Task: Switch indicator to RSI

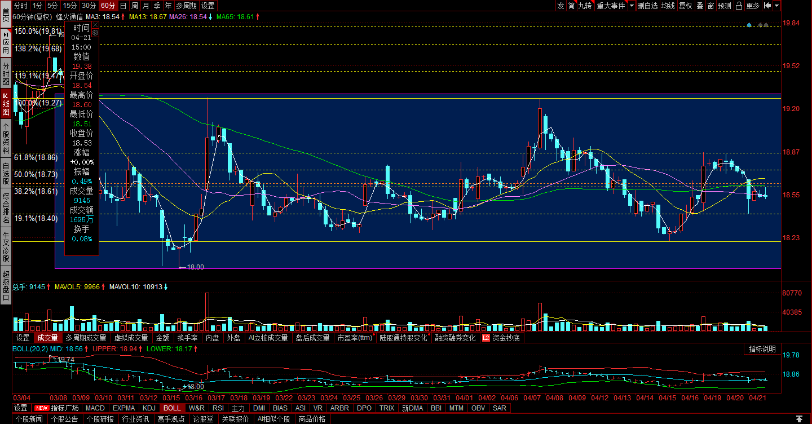Action: point(218,408)
